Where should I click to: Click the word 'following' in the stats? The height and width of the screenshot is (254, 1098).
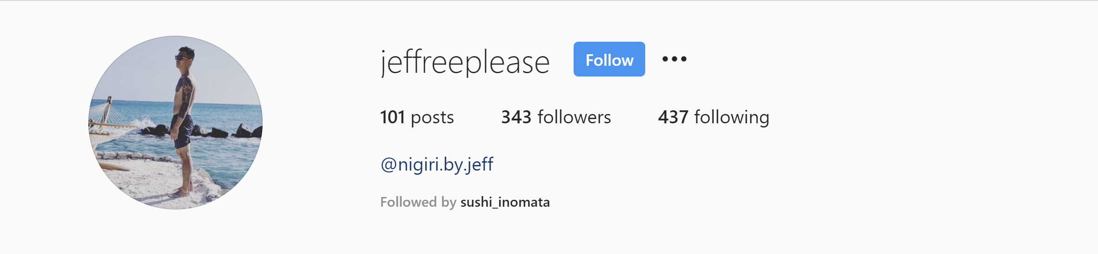pyautogui.click(x=732, y=118)
